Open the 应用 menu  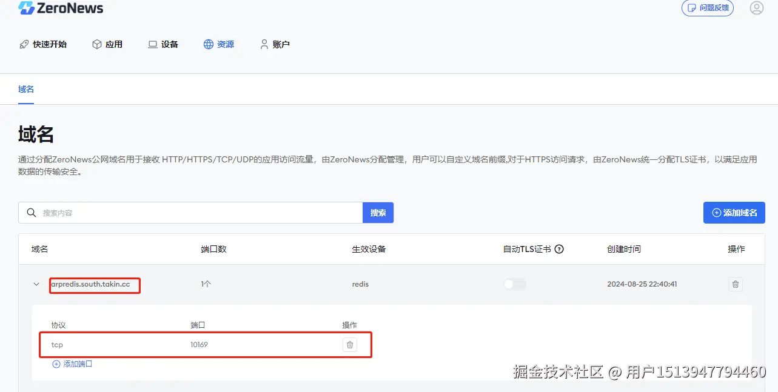[x=107, y=44]
